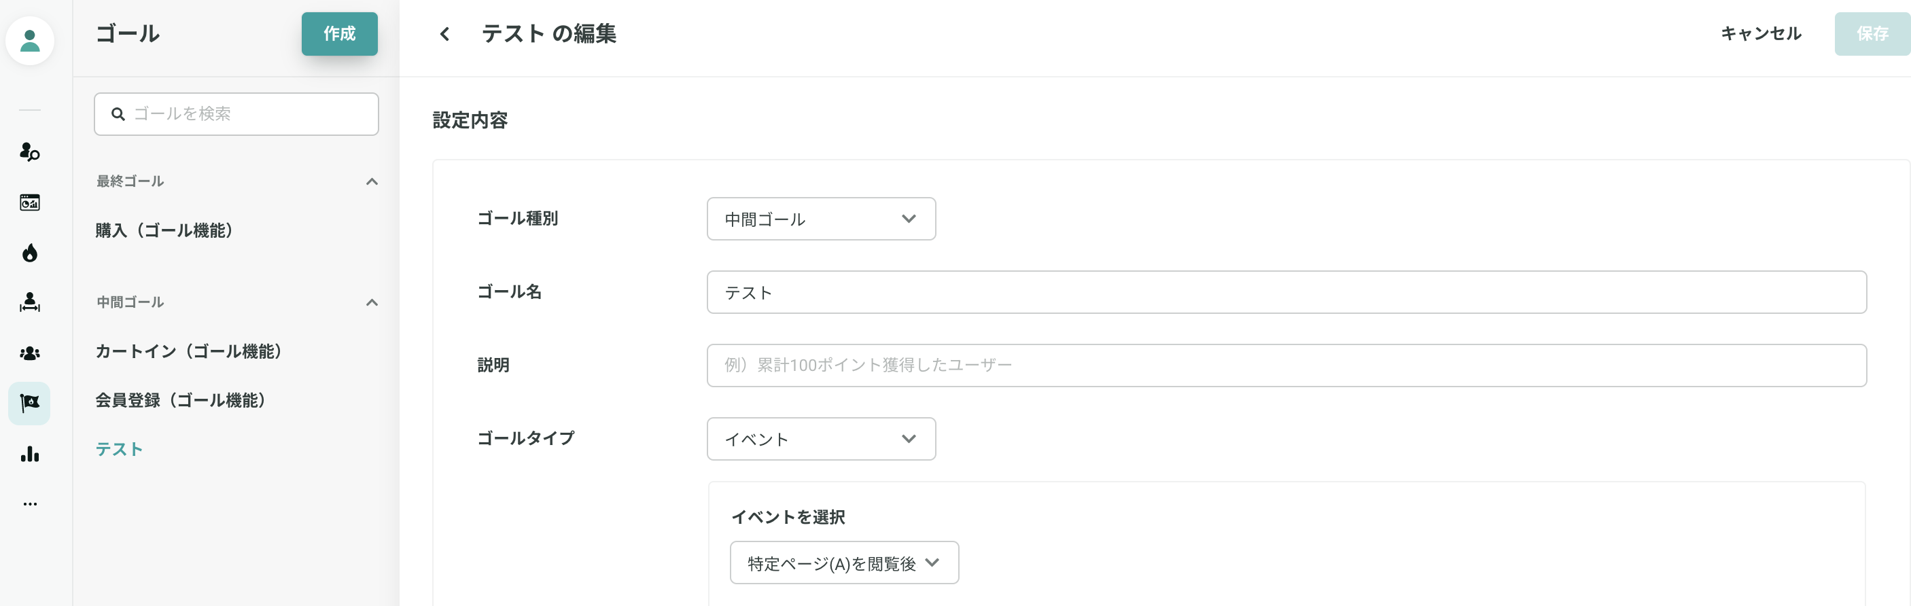Image resolution: width=1911 pixels, height=606 pixels.
Task: Open the ゴール種別 dropdown
Action: pos(820,219)
